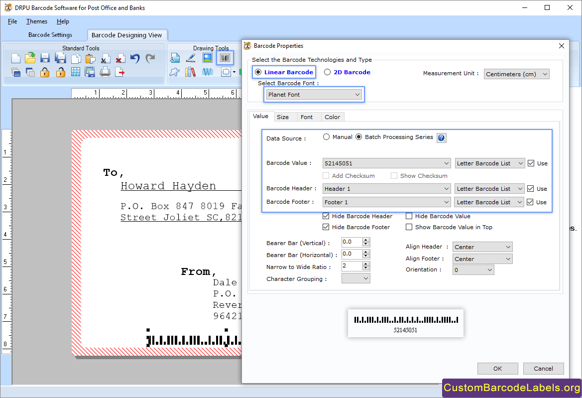
Task: Open the image Library books icon
Action: 190,72
